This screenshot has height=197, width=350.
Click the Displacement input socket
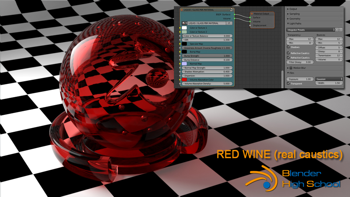250,26
